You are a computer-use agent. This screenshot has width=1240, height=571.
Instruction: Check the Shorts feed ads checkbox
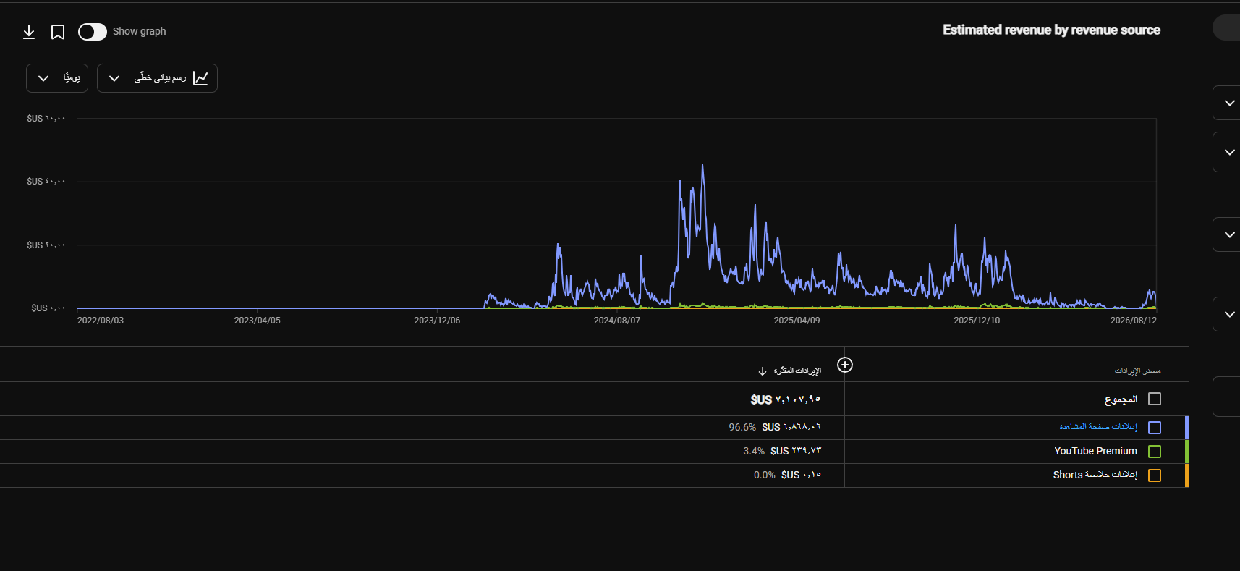[1155, 475]
